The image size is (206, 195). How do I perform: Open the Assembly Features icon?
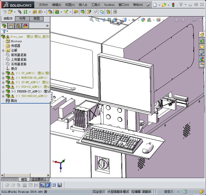coord(57,12)
